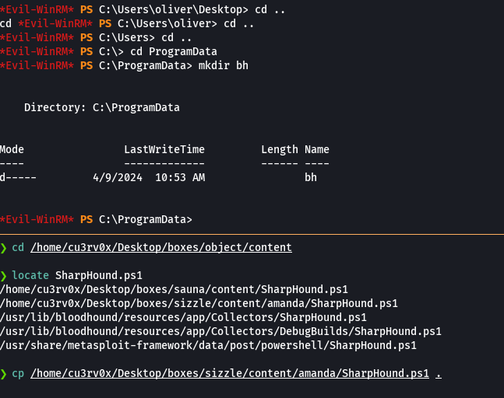The image size is (504, 398).
Task: Click the sizzle/content/amanda/SharpHound.ps1 result line
Action: coord(199,303)
